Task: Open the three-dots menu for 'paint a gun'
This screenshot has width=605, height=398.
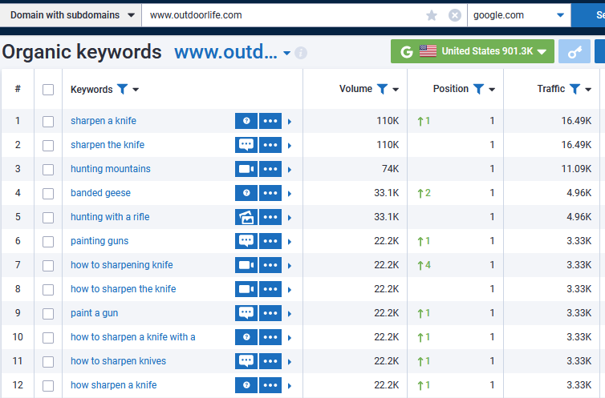Action: pyautogui.click(x=270, y=313)
